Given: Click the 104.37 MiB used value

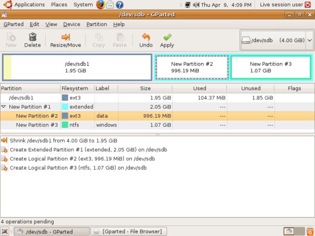Looking at the screenshot, I should coord(212,98).
